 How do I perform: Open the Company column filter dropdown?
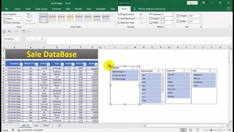tap(21, 64)
